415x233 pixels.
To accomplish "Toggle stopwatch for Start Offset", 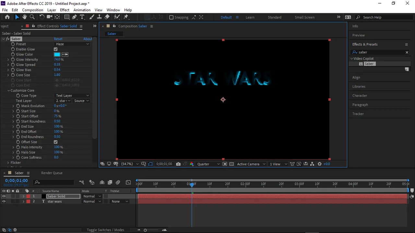I will pos(18,116).
